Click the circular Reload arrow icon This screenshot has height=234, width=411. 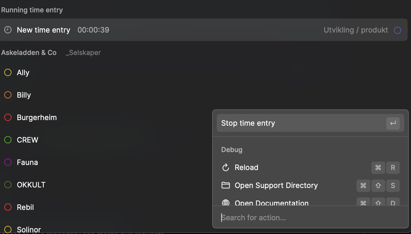pos(226,168)
